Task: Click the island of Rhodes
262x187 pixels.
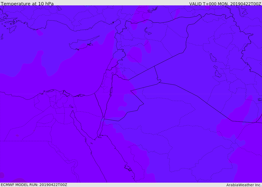Action: [x=13, y=29]
